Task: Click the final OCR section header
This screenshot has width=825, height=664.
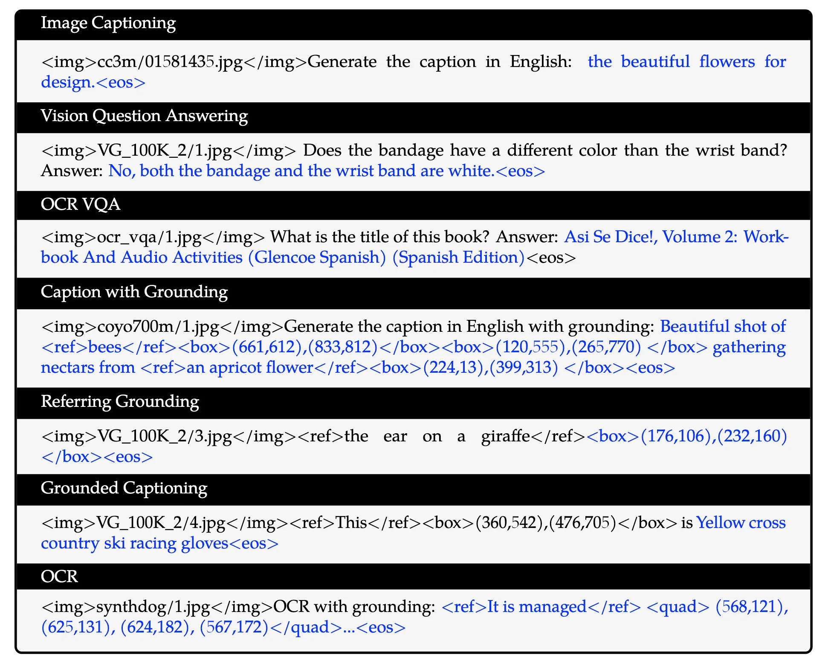Action: click(59, 577)
